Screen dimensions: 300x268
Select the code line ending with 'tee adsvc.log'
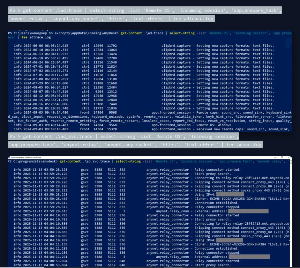tap(135, 145)
